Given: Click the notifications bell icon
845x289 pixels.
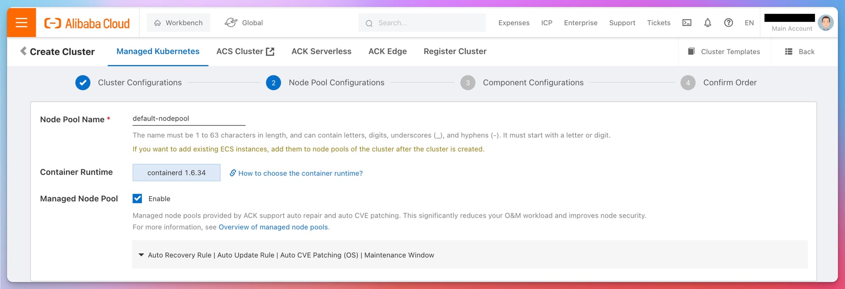Looking at the screenshot, I should coord(708,23).
